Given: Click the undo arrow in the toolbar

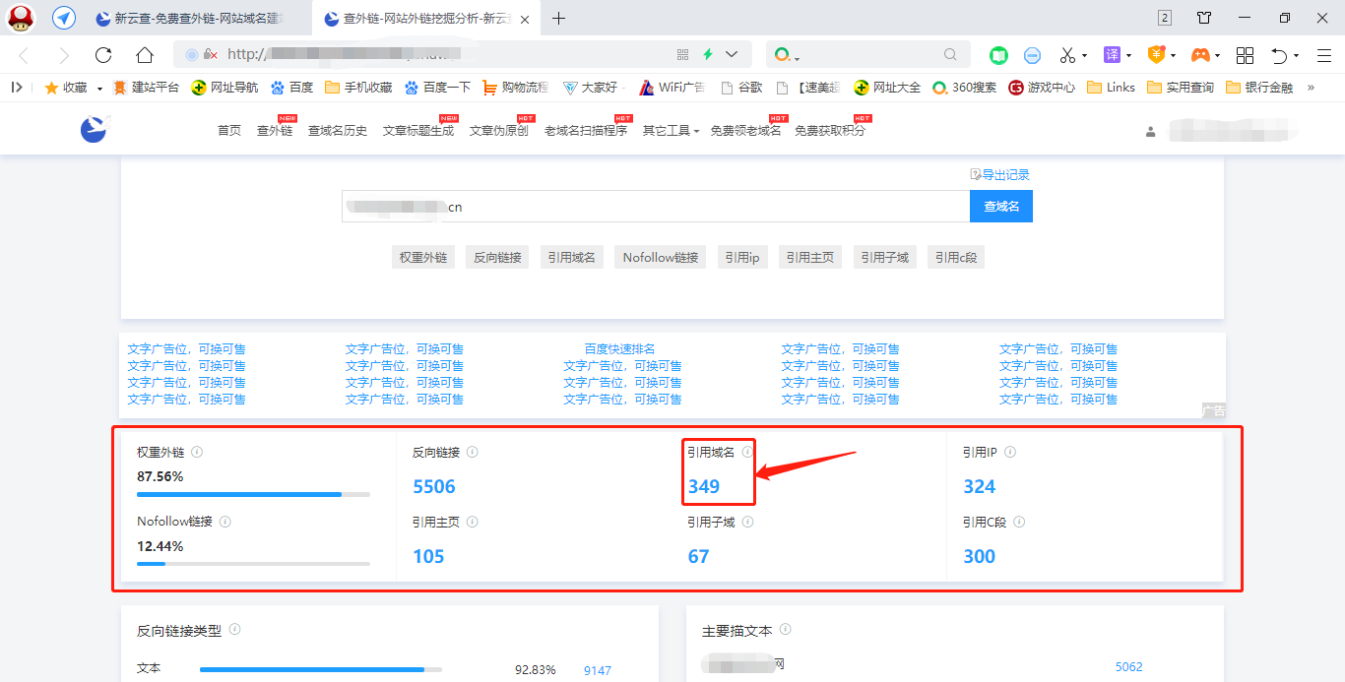Looking at the screenshot, I should (1280, 54).
